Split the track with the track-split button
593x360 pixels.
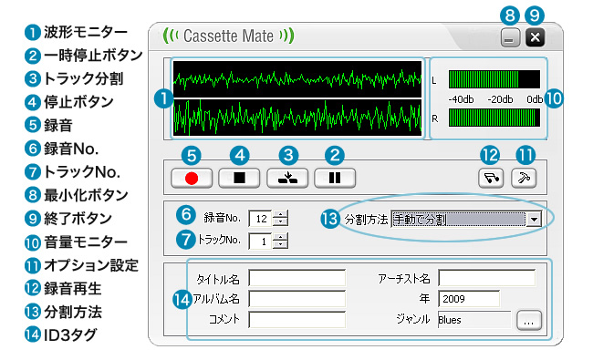(287, 178)
